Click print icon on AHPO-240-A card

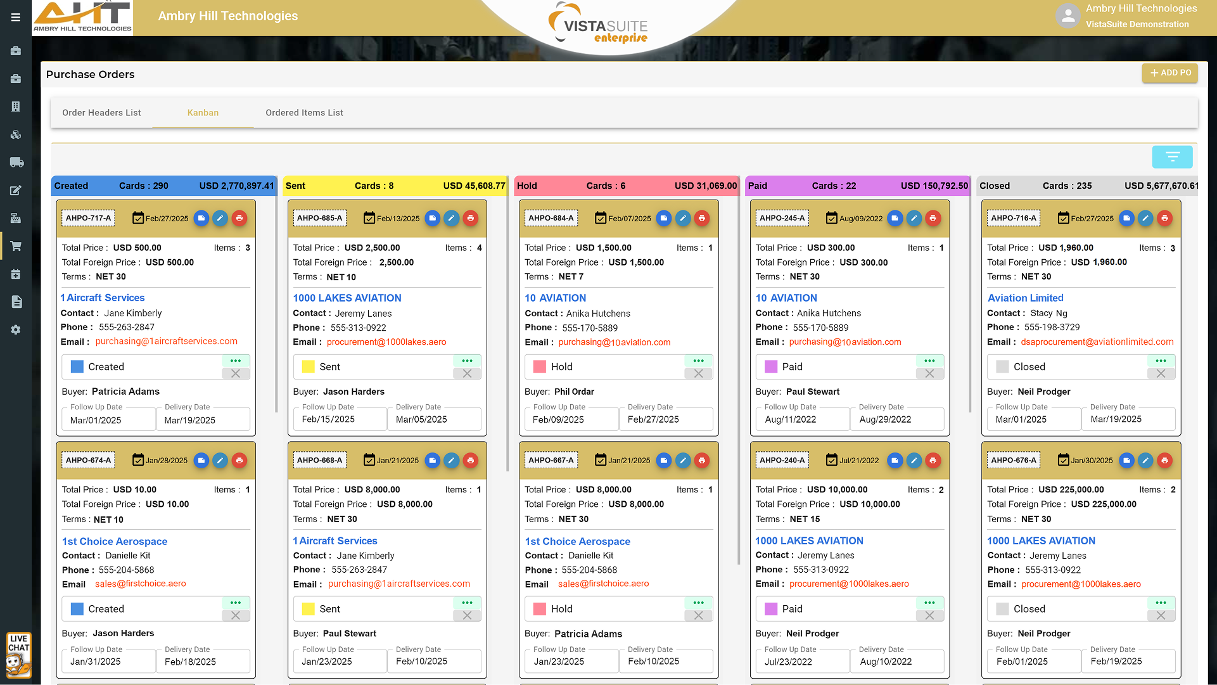pyautogui.click(x=933, y=460)
